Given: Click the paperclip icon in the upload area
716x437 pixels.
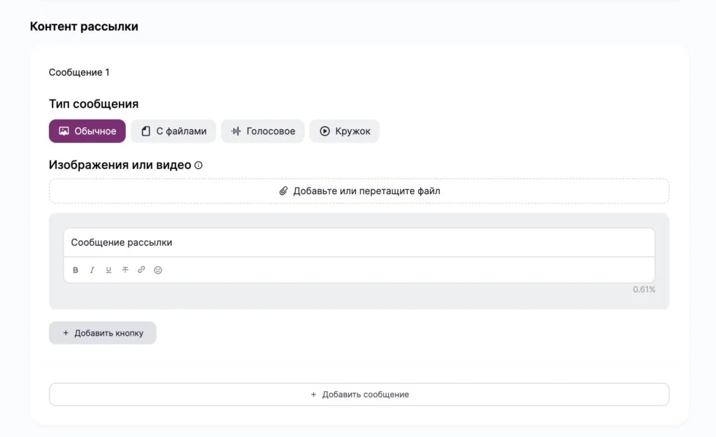Looking at the screenshot, I should [x=283, y=191].
